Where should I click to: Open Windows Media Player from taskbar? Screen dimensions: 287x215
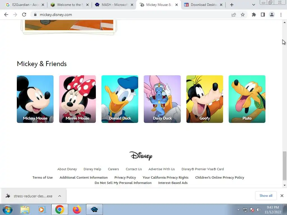(42, 209)
